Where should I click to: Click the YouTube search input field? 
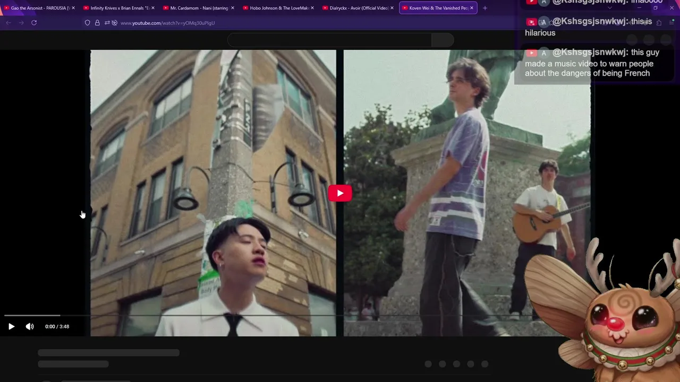329,40
